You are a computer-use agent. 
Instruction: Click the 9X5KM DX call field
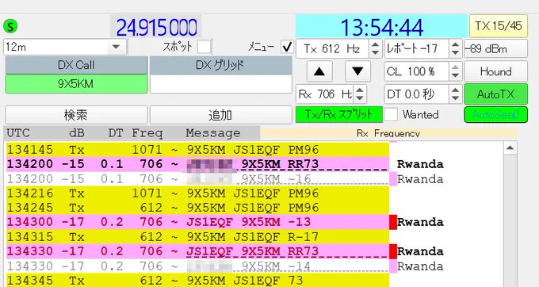76,84
